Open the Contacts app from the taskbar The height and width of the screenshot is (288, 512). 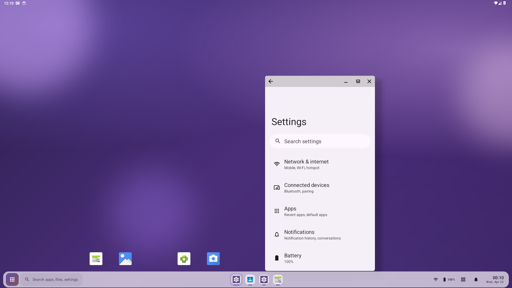(250, 279)
